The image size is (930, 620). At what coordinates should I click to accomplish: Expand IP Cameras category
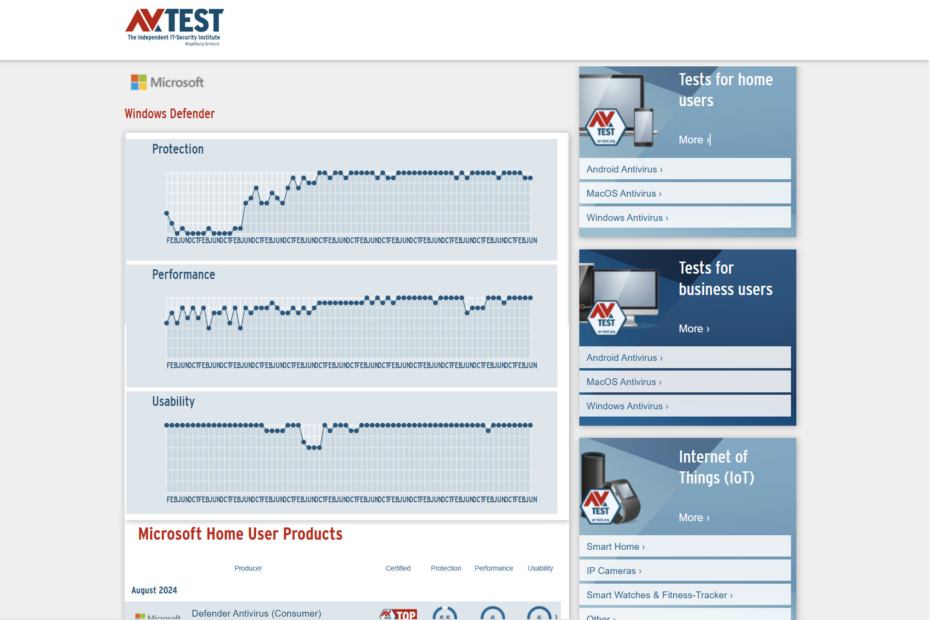point(687,571)
